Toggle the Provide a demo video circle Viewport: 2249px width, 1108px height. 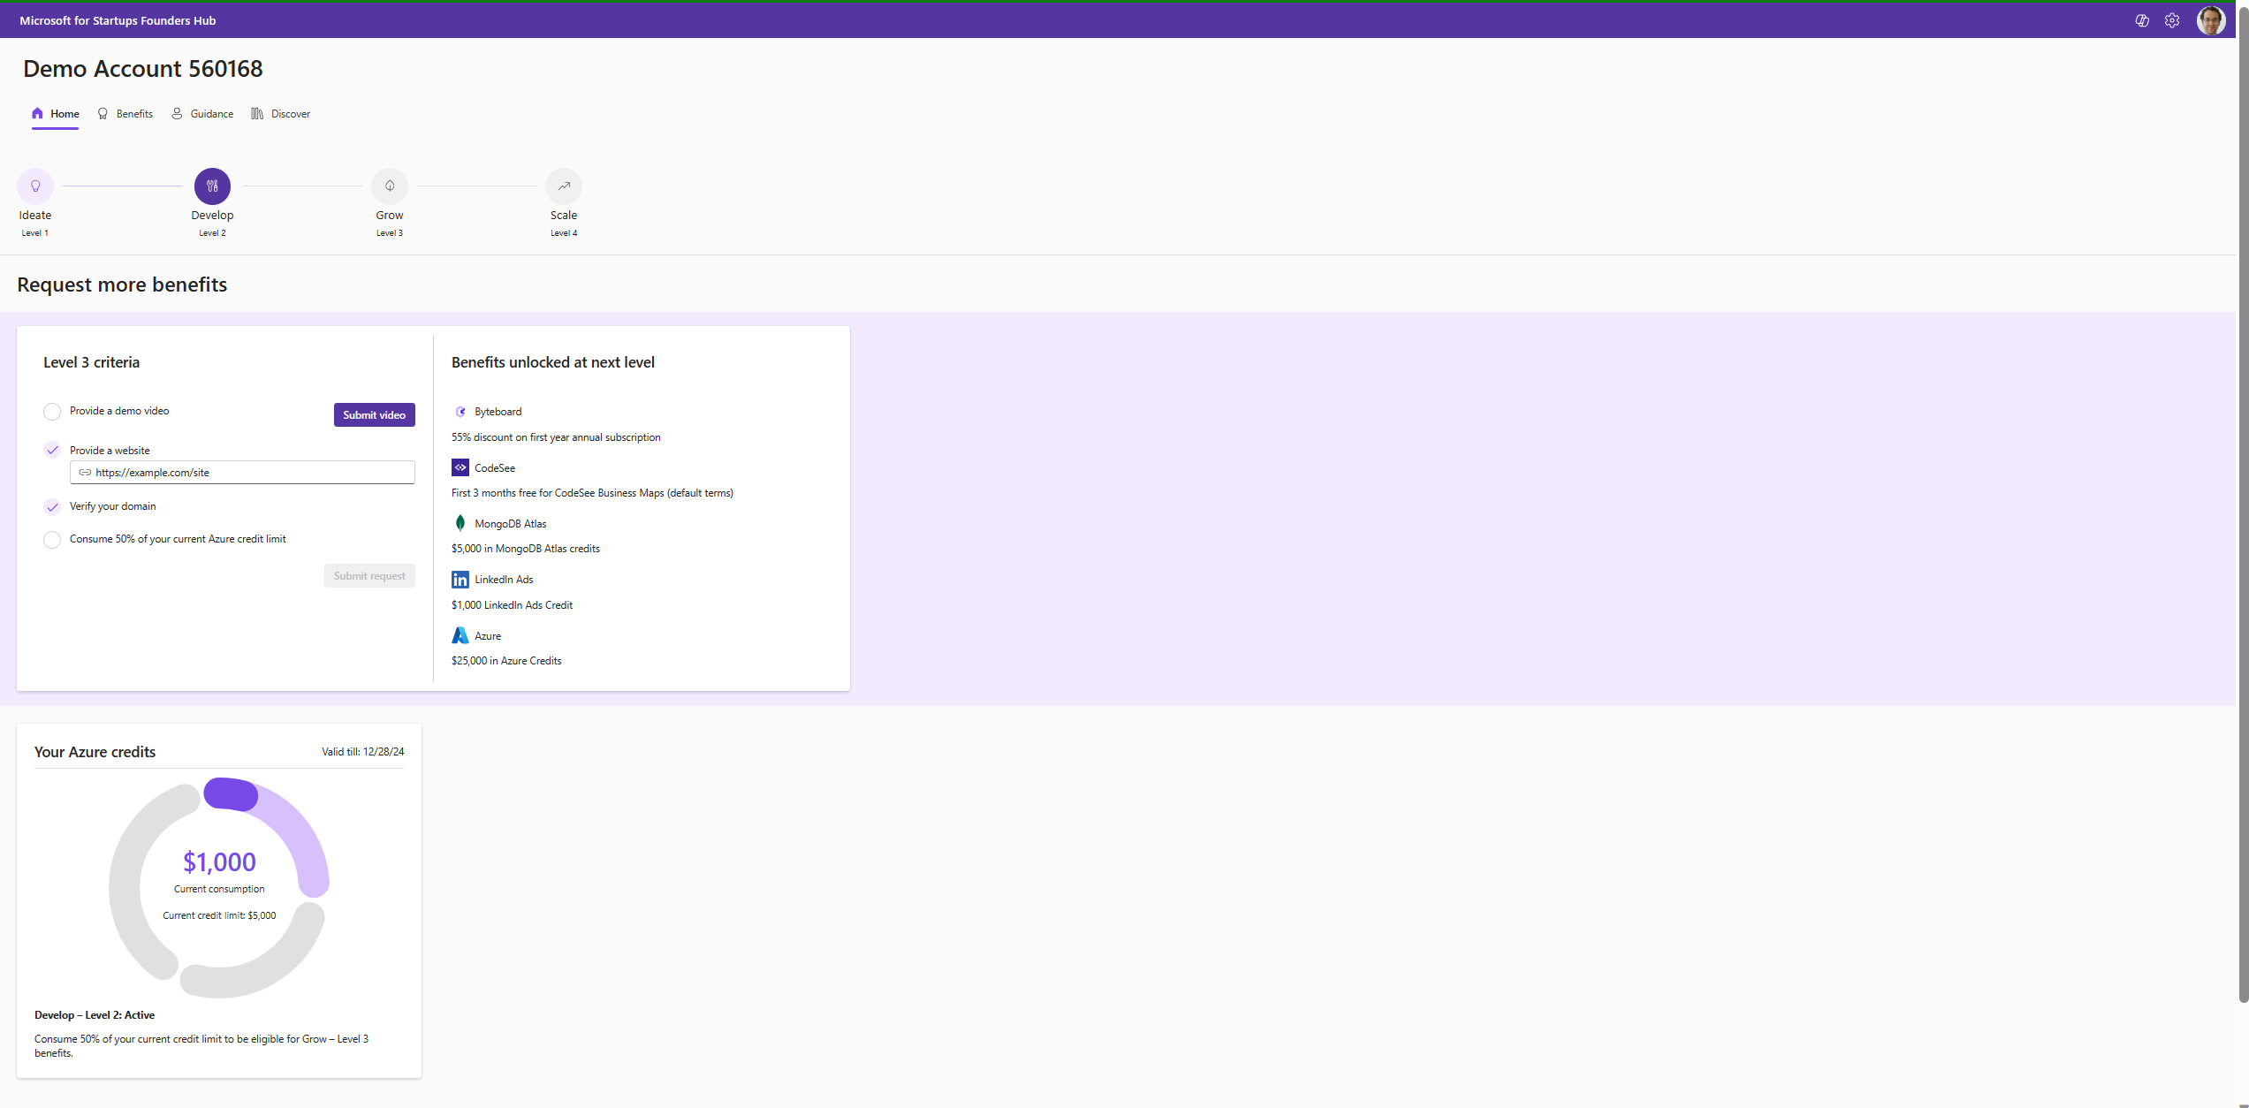click(52, 412)
